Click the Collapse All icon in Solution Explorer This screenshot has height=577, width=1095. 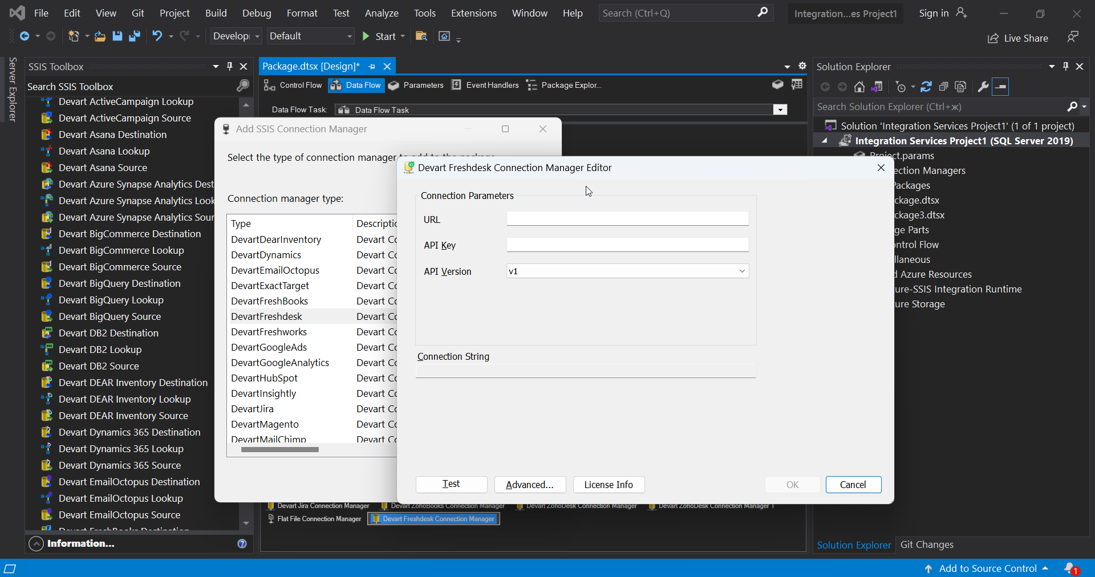944,86
